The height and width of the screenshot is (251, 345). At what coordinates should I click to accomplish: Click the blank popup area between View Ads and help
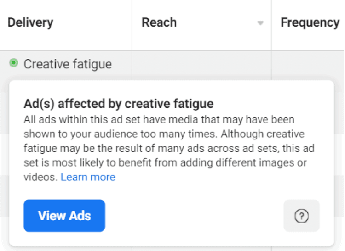193,216
